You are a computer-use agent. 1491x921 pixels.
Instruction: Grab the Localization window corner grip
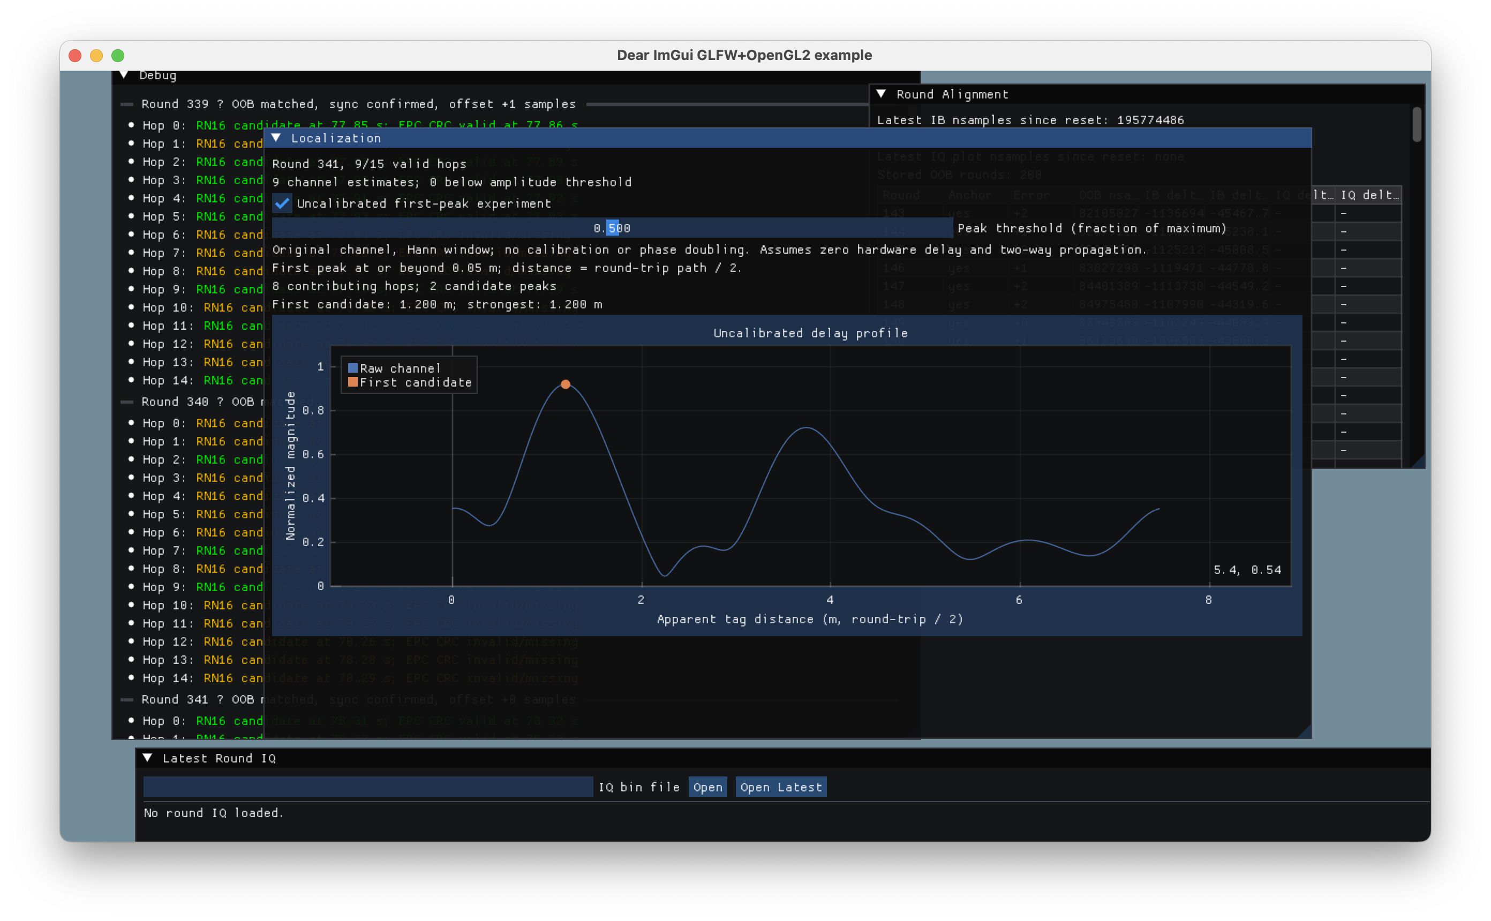tap(1304, 731)
